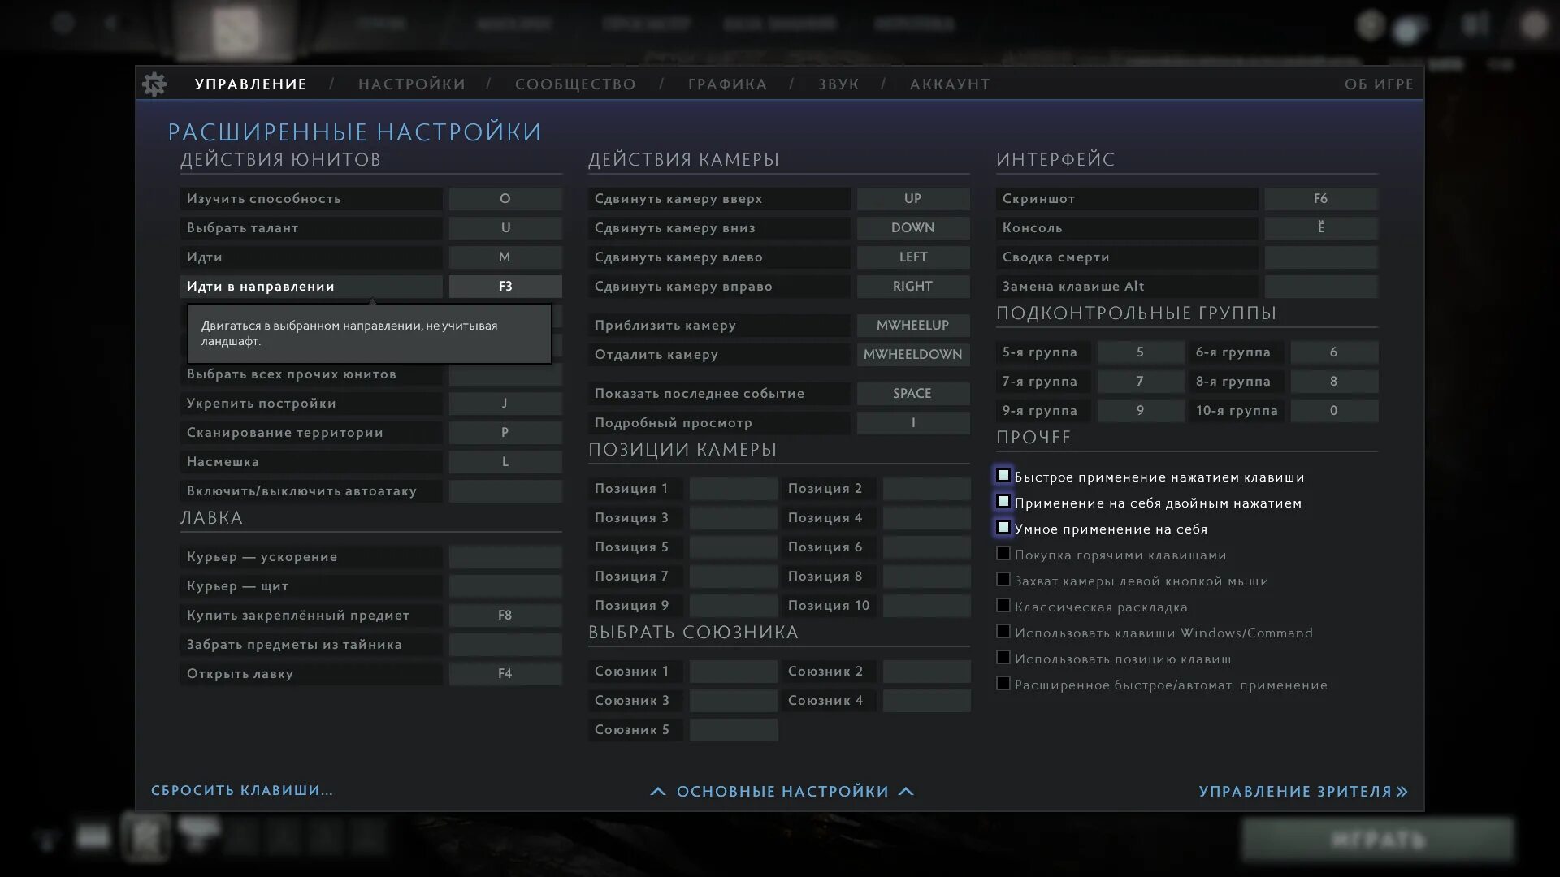Viewport: 1560px width, 877px height.
Task: Click Подробный просмотр I key icon
Action: pos(913,422)
